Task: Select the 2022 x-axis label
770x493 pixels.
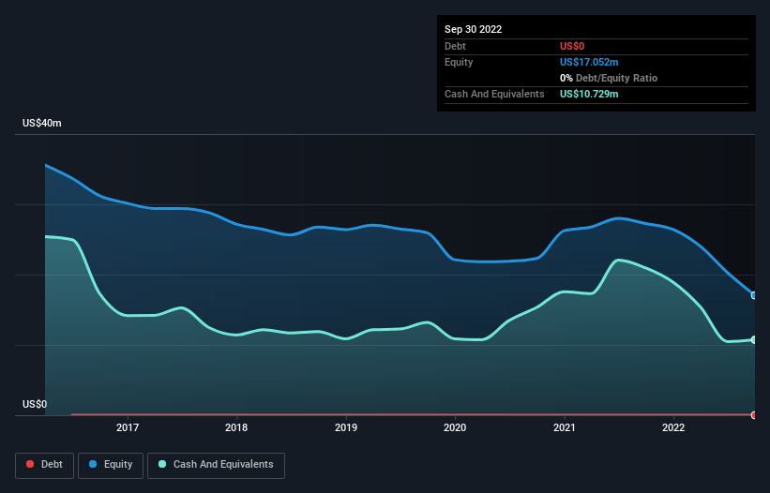Action: pos(673,427)
